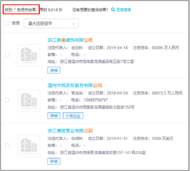The height and width of the screenshot is (171, 190).
Task: Click the 小微企业 tag
Action: tap(73, 116)
